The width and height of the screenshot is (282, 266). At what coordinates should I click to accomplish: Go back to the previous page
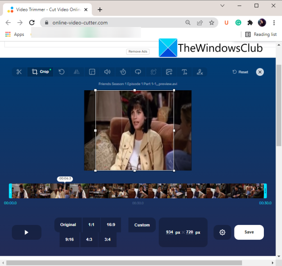click(8, 23)
